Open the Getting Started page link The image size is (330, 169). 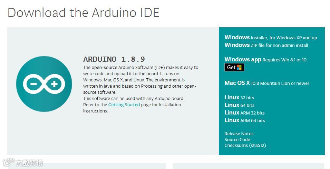point(124,105)
